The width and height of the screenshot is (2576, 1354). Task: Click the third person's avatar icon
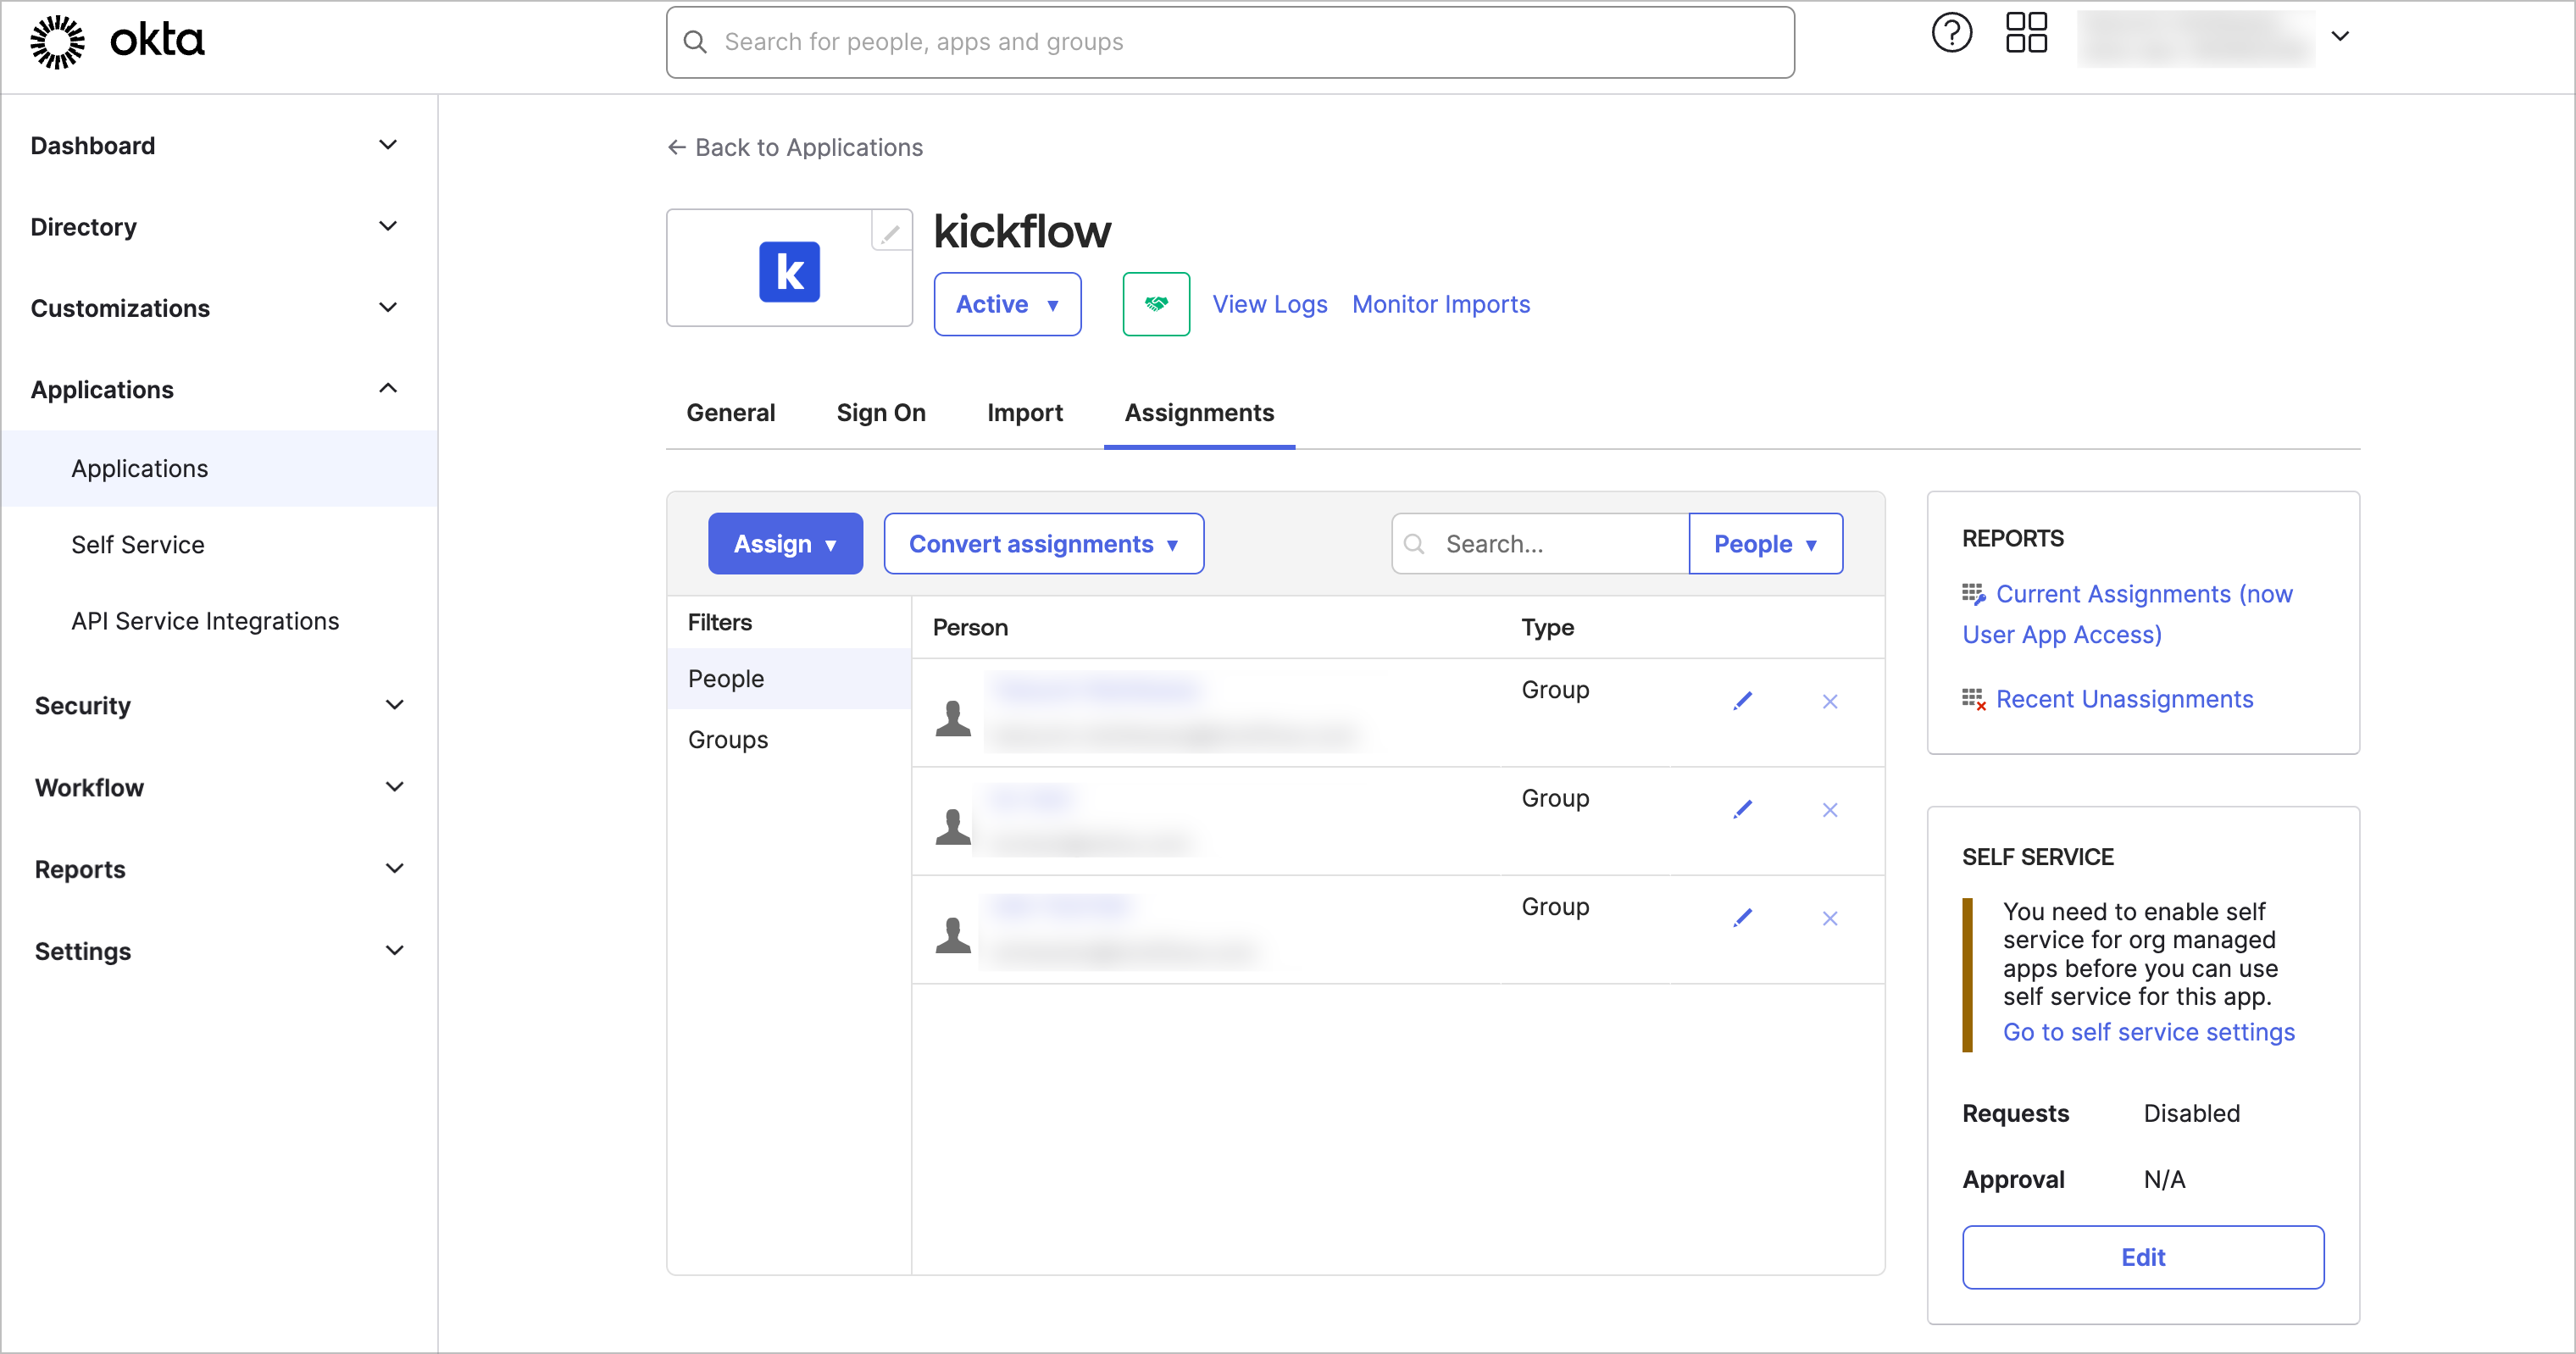(953, 935)
